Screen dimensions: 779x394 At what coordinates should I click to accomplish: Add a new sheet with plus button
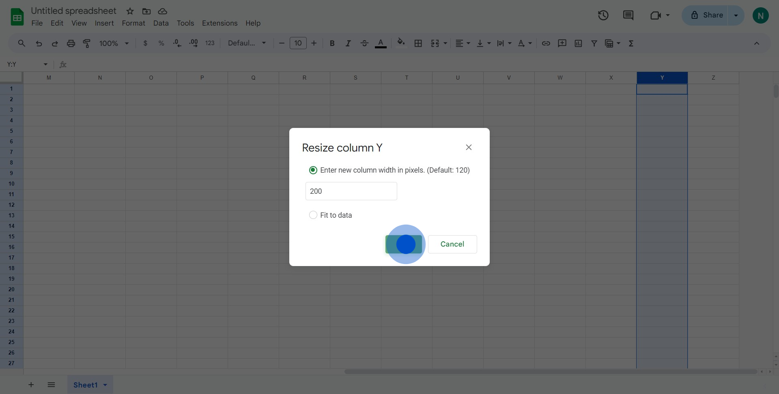point(31,385)
